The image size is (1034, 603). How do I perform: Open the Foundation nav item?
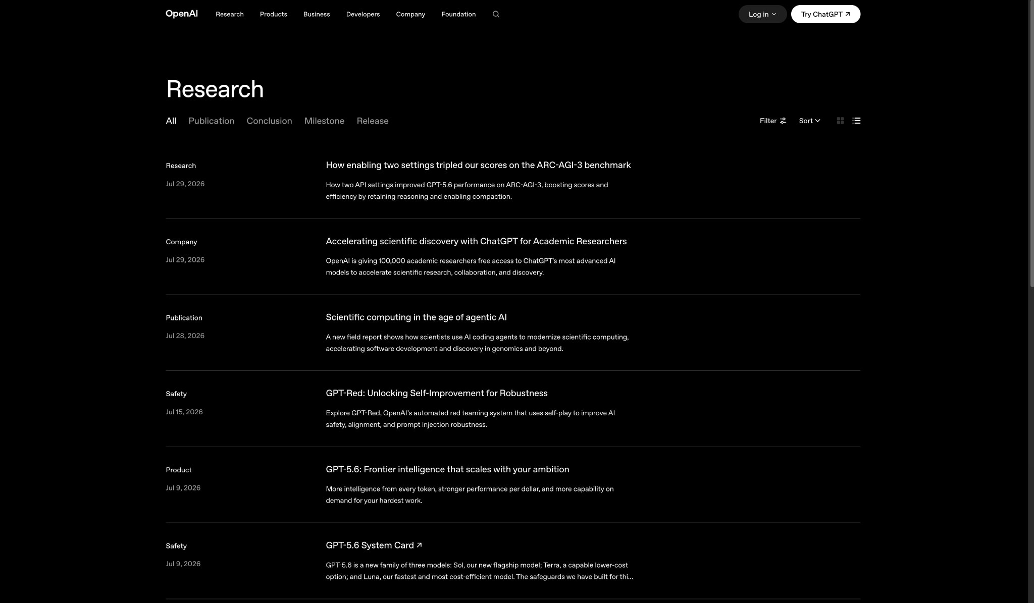pos(458,14)
